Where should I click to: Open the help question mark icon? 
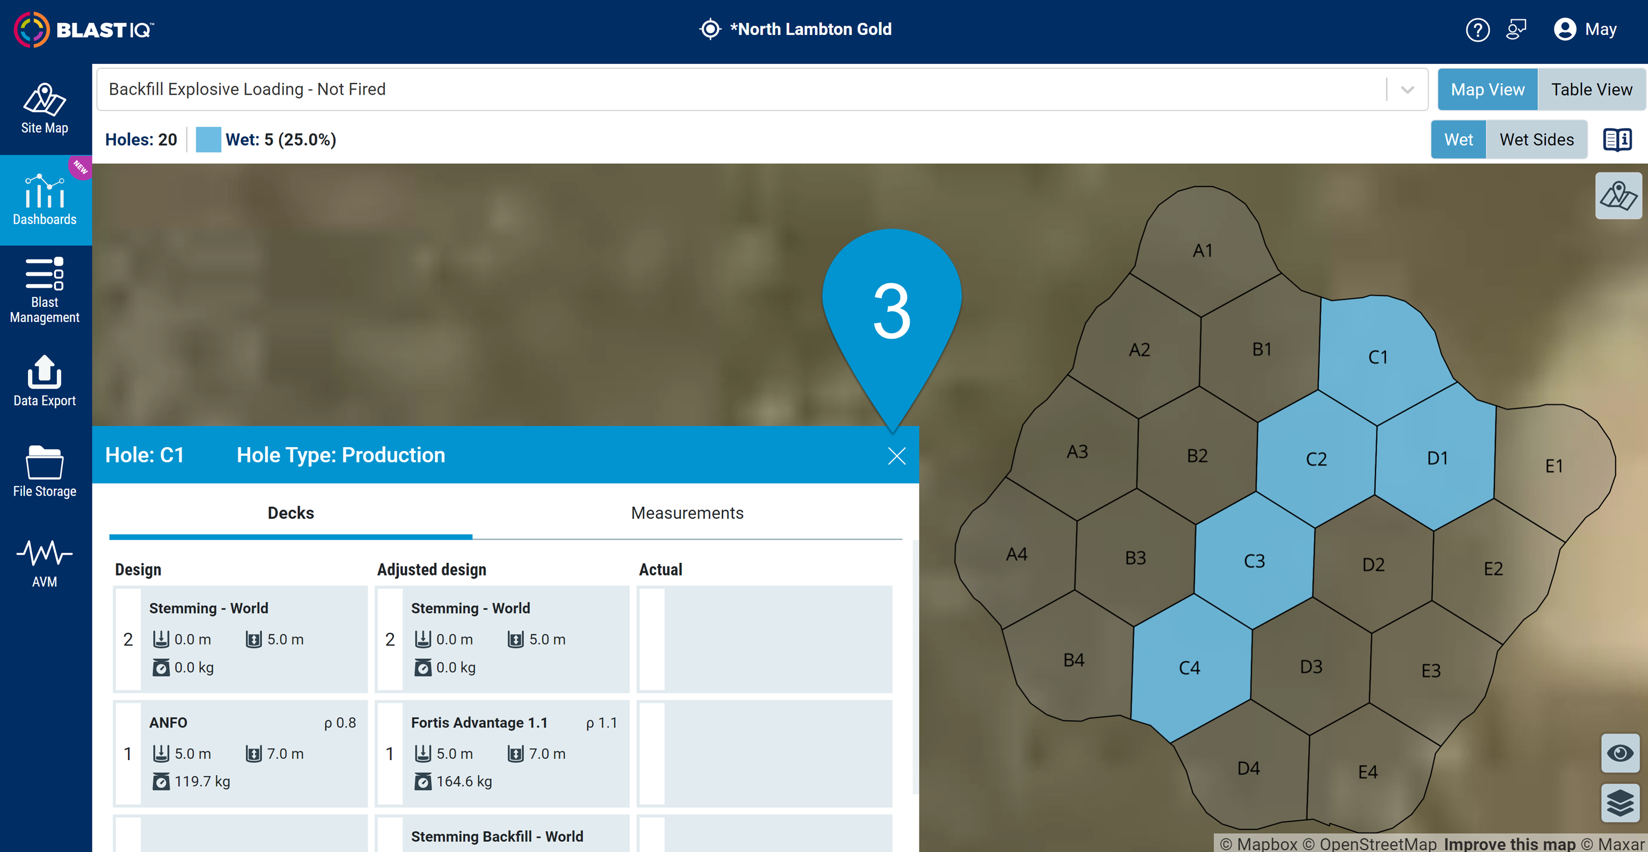tap(1477, 30)
